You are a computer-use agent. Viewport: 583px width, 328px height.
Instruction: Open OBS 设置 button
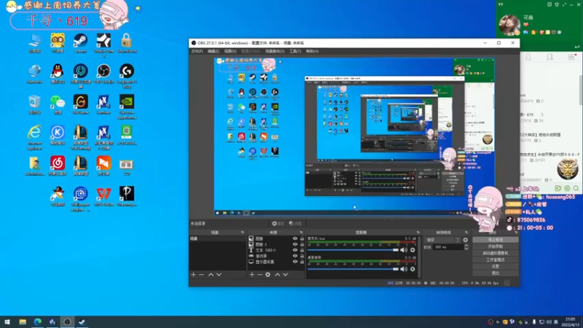point(496,267)
